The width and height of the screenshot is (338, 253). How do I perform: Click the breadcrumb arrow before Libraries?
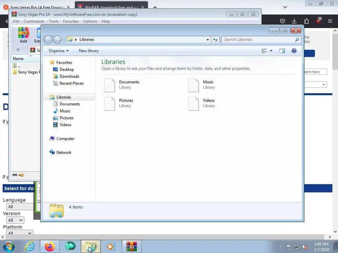tap(76, 40)
